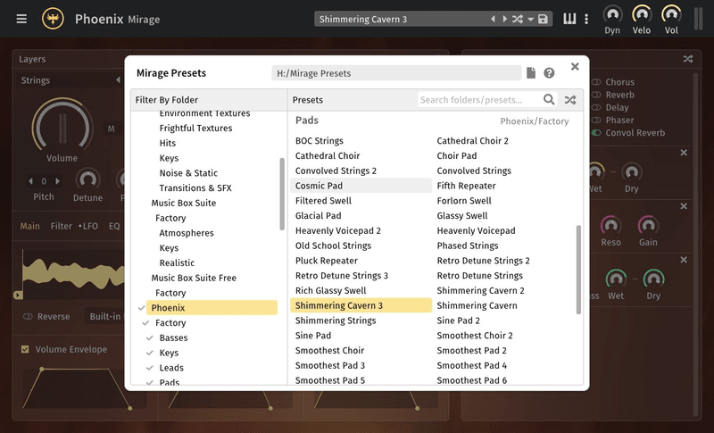Click the help question mark icon
The height and width of the screenshot is (433, 714).
[549, 73]
